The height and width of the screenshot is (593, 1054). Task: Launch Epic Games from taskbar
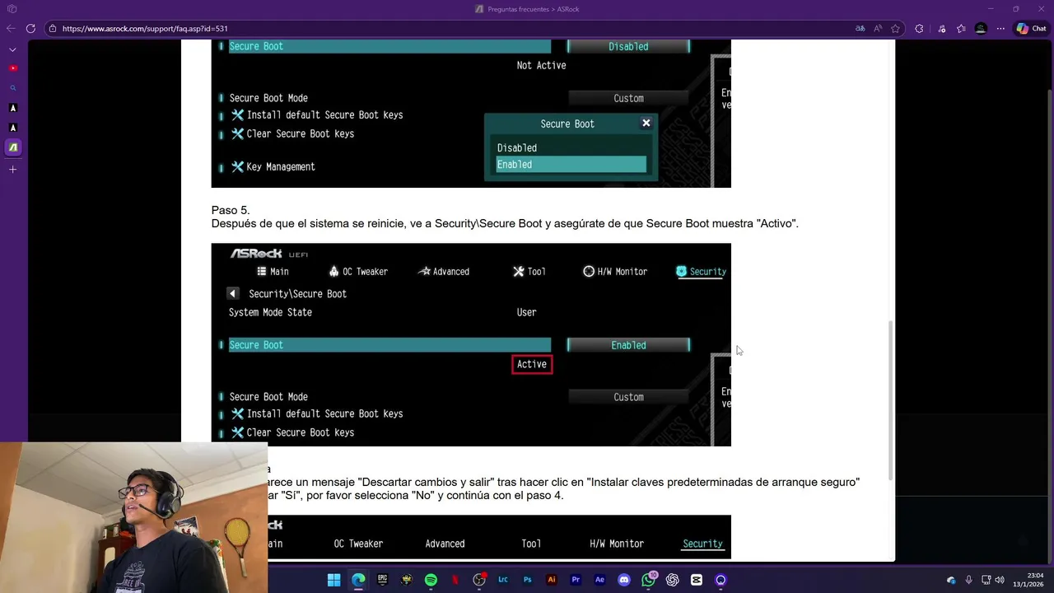click(382, 580)
